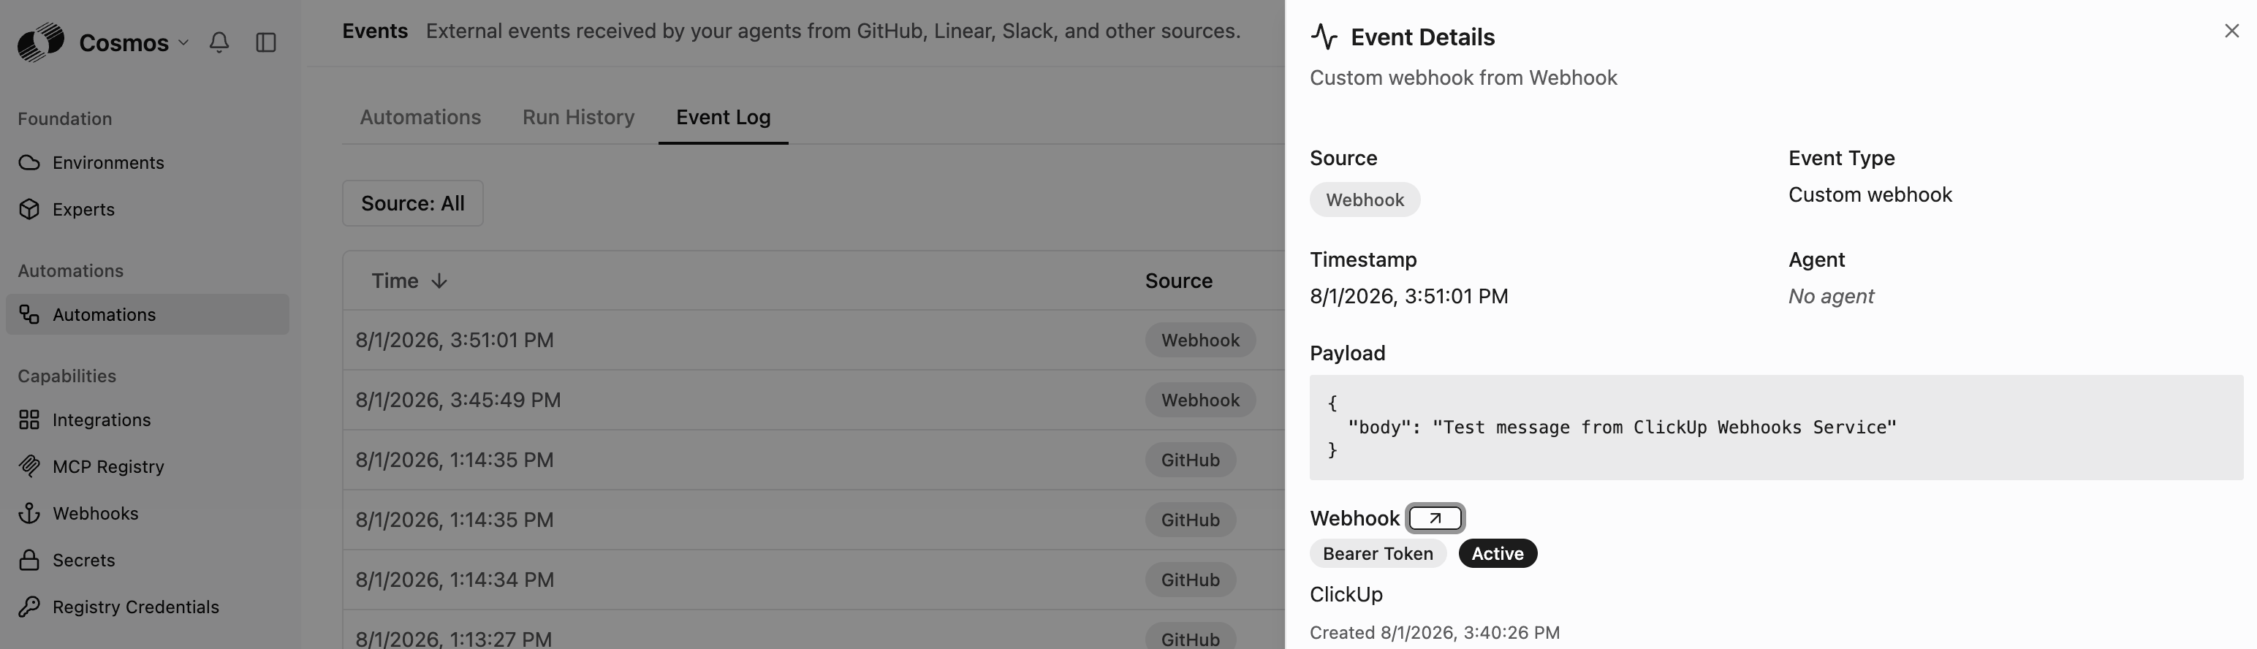This screenshot has height=649, width=2257.
Task: Click the notifications bell icon
Action: pos(219,42)
